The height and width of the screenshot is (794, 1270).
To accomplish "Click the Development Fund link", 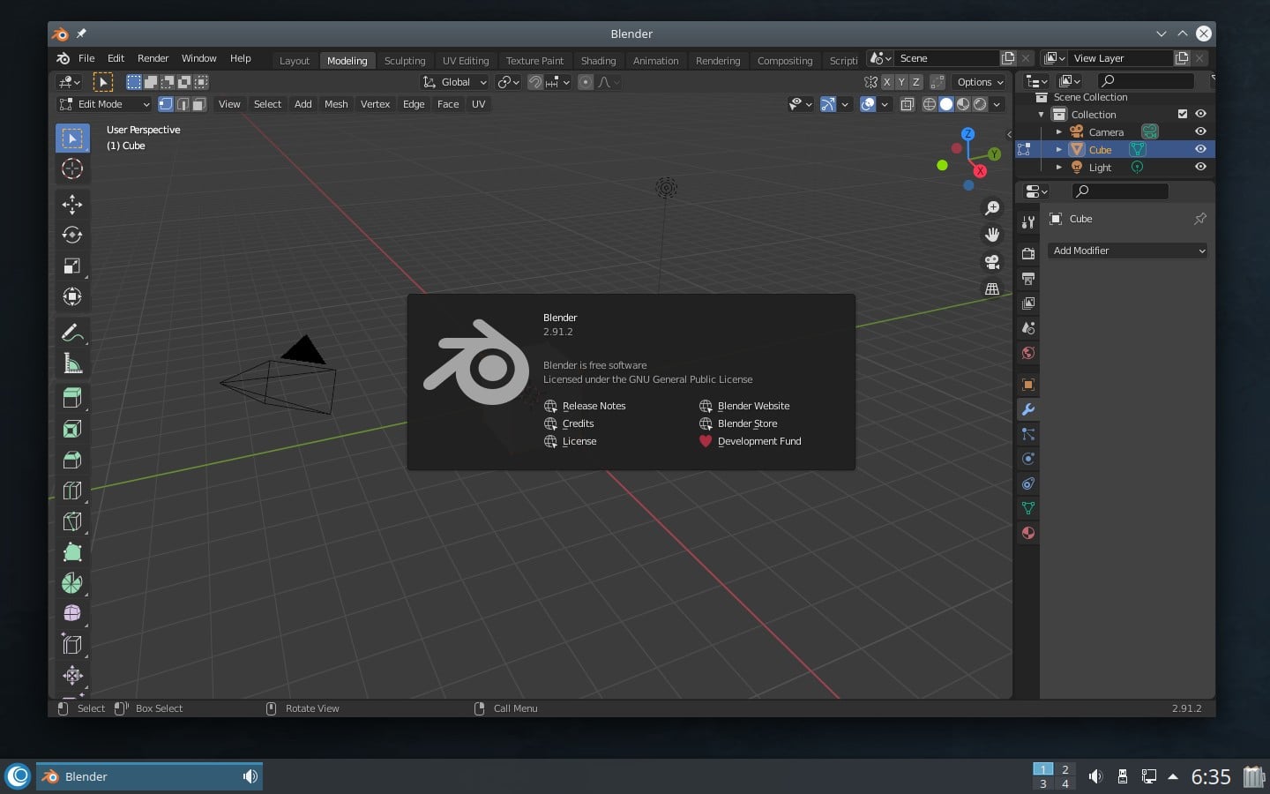I will coord(759,441).
